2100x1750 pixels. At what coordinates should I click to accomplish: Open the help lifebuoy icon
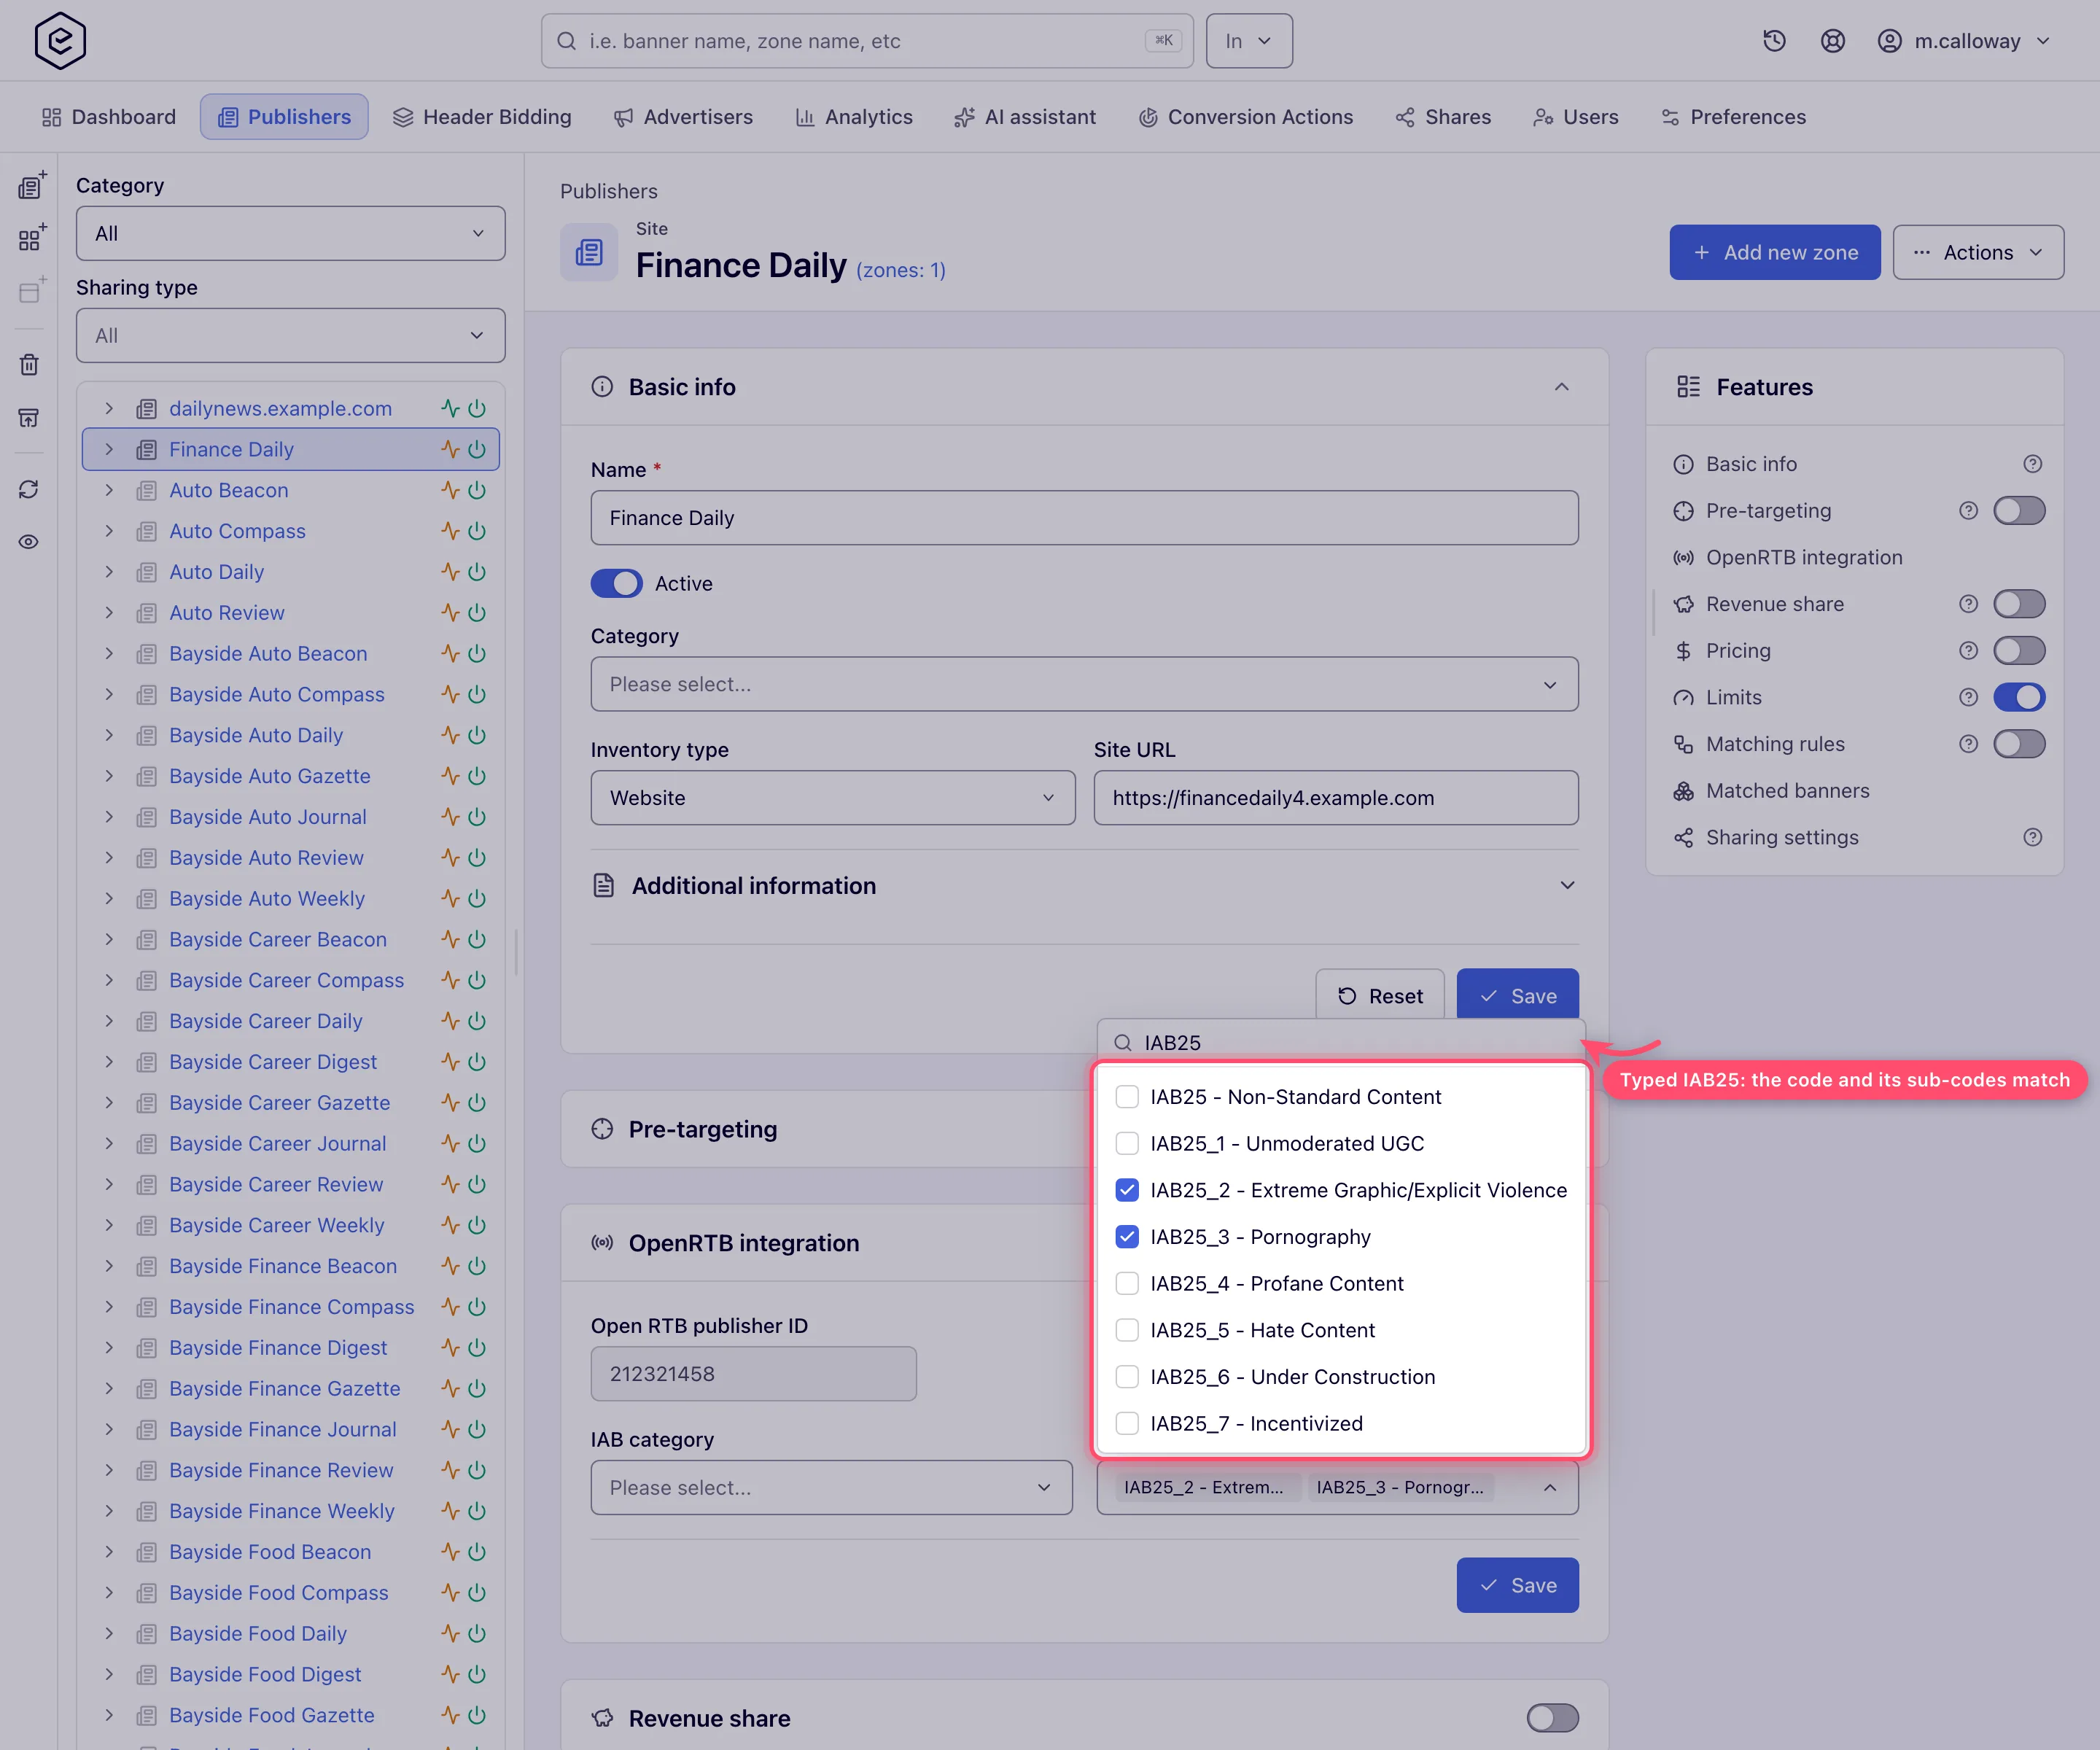pos(1832,41)
